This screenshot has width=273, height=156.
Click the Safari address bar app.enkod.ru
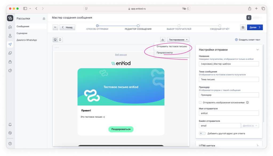pyautogui.click(x=137, y=9)
